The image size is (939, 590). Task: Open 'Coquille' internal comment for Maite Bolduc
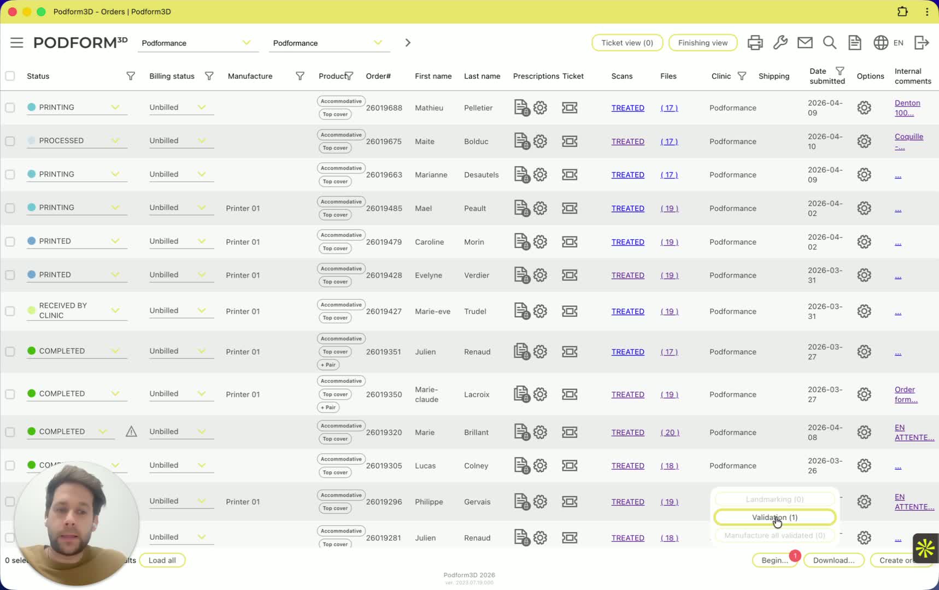[x=909, y=141]
